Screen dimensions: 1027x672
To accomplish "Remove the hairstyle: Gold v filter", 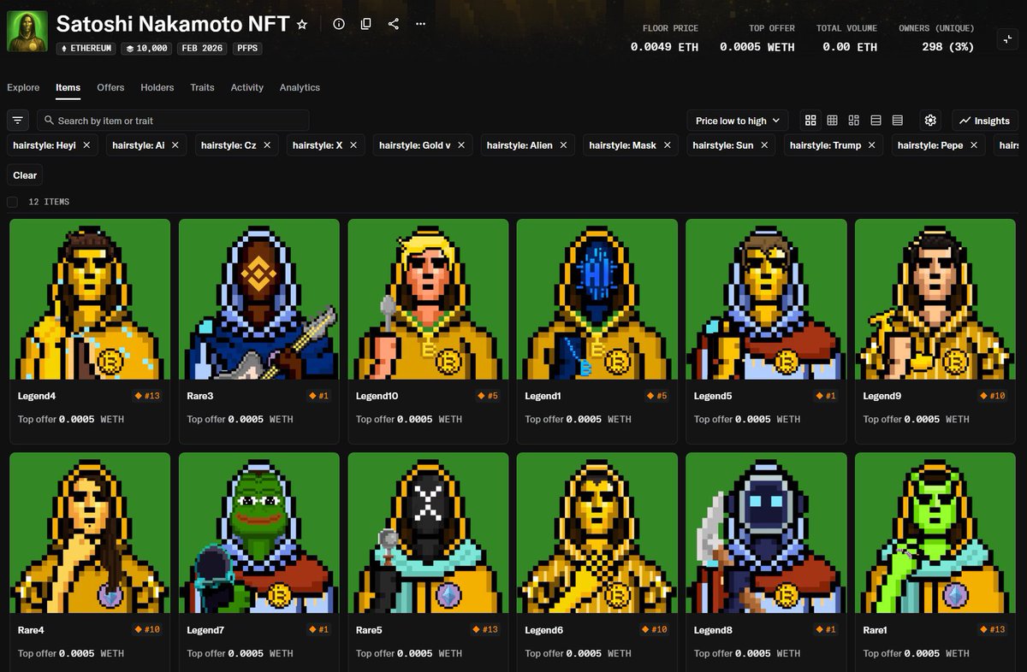I will point(461,145).
